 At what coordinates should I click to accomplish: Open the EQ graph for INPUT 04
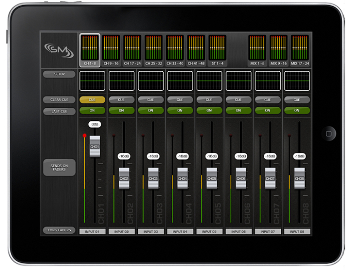[x=180, y=81]
